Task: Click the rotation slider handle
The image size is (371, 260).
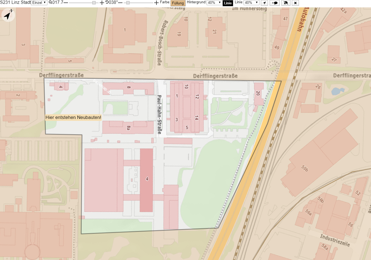Action: coord(128,3)
